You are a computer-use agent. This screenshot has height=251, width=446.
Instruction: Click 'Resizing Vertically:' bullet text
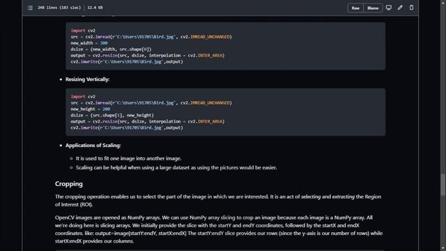point(87,79)
